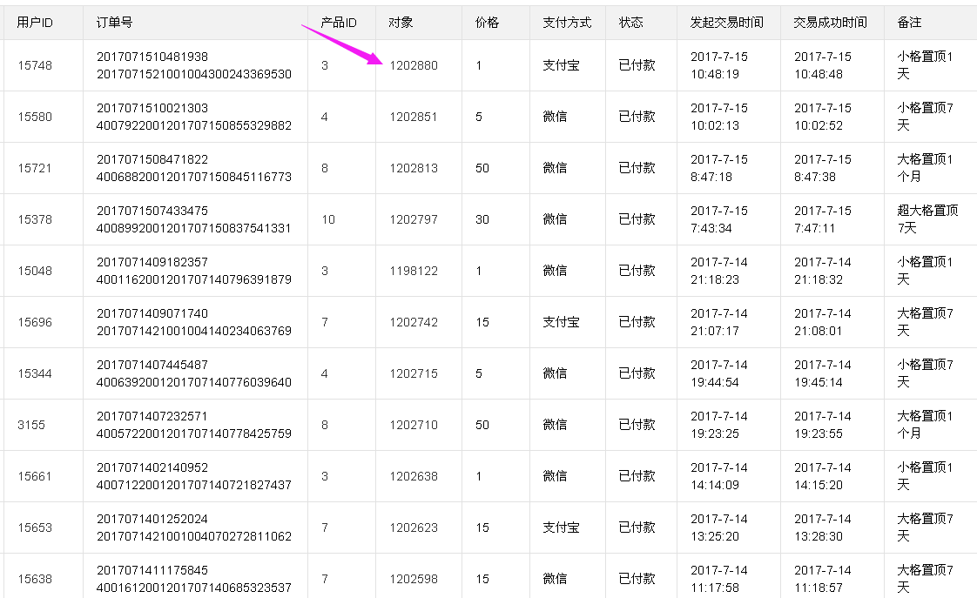Click order number 2017071508471822
The image size is (977, 598).
(x=152, y=159)
